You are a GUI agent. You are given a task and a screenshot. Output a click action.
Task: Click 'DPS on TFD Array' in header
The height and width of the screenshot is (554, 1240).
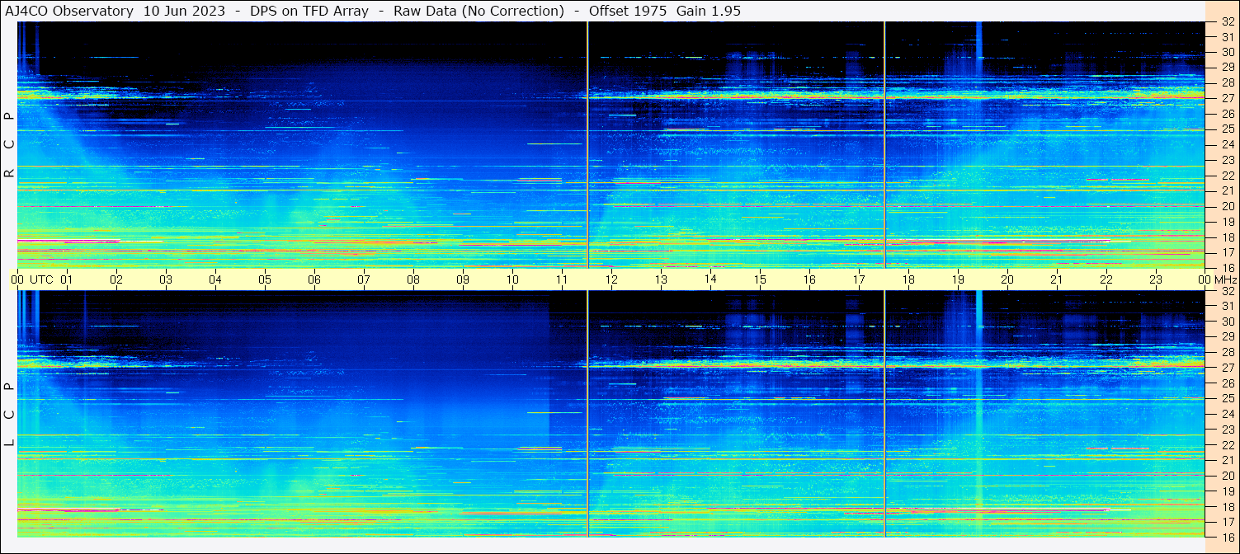click(x=310, y=12)
